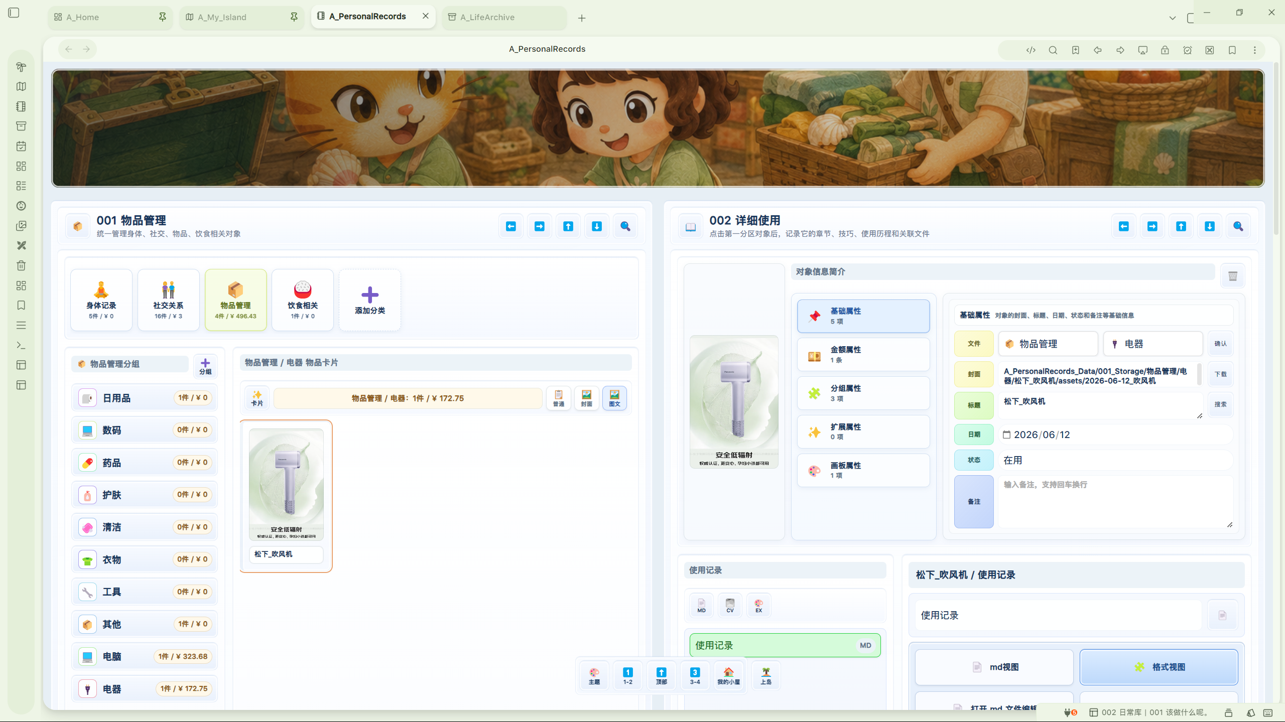Click the 下载 button beside cover path
The width and height of the screenshot is (1285, 722).
(x=1221, y=374)
